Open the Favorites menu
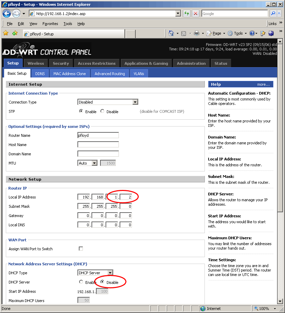The height and width of the screenshot is (313, 285). [50, 24]
